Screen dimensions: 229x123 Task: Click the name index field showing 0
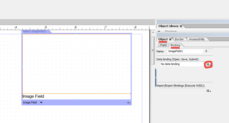(208, 51)
